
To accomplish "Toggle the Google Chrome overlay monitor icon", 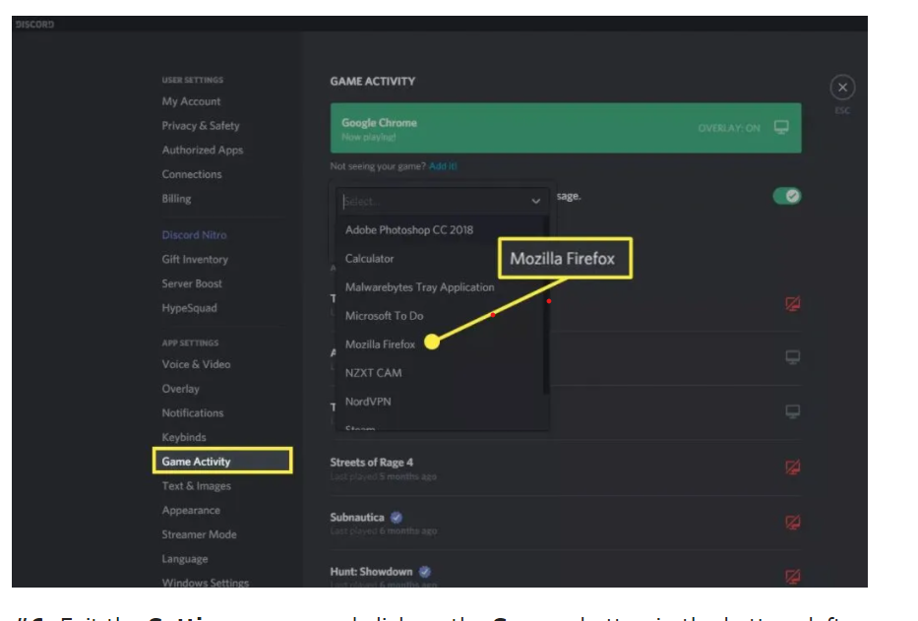I will tap(781, 127).
